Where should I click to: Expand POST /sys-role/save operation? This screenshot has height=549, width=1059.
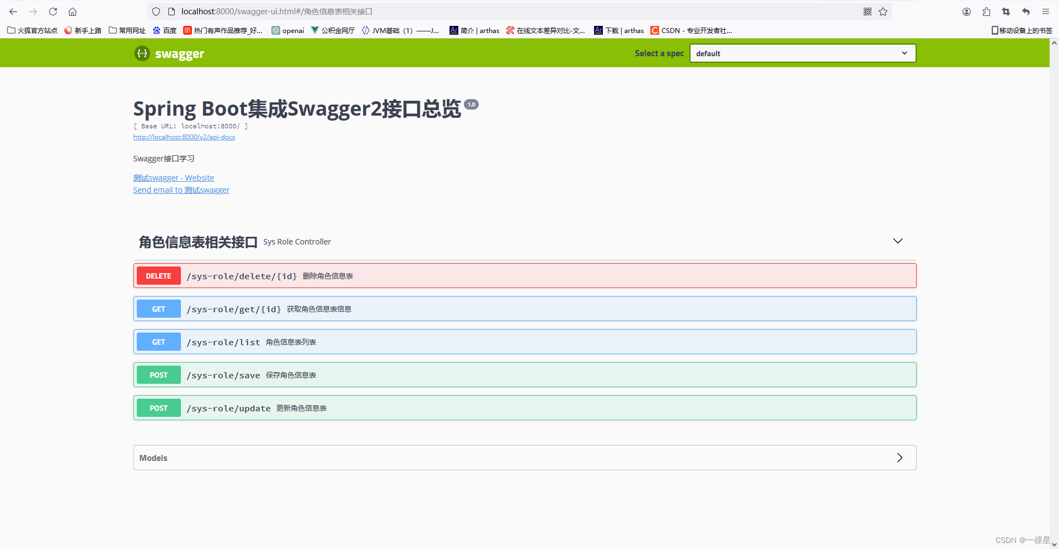click(x=525, y=375)
